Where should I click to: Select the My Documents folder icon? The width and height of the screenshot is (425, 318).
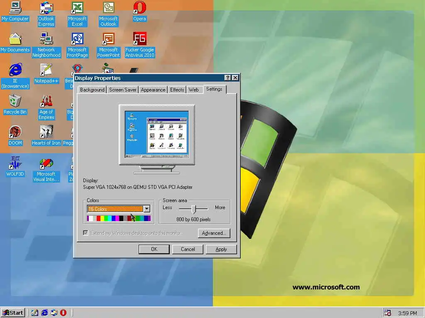[x=15, y=43]
